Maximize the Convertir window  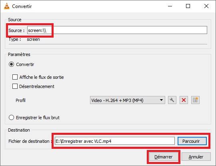point(188,6)
